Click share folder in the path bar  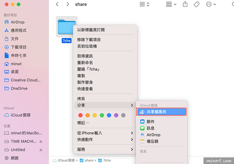tap(86, 160)
